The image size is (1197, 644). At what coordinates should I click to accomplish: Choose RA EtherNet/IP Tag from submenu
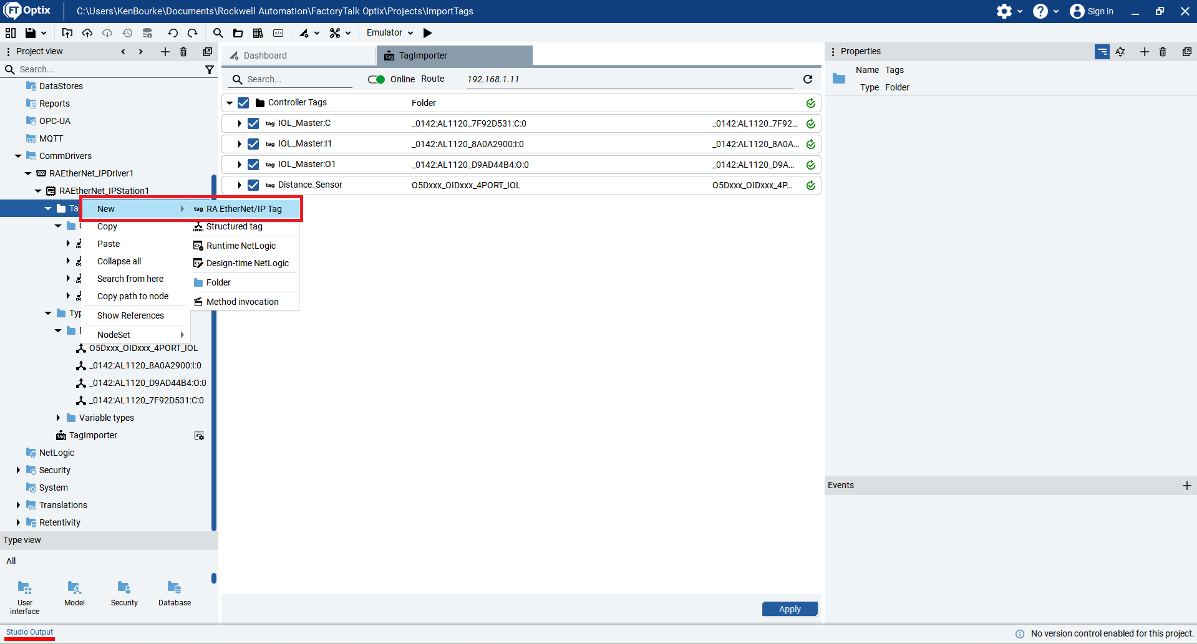tap(245, 209)
